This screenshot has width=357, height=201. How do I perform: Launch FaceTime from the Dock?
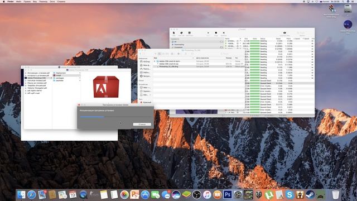pos(155,195)
